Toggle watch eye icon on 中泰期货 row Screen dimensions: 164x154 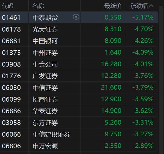76,17
